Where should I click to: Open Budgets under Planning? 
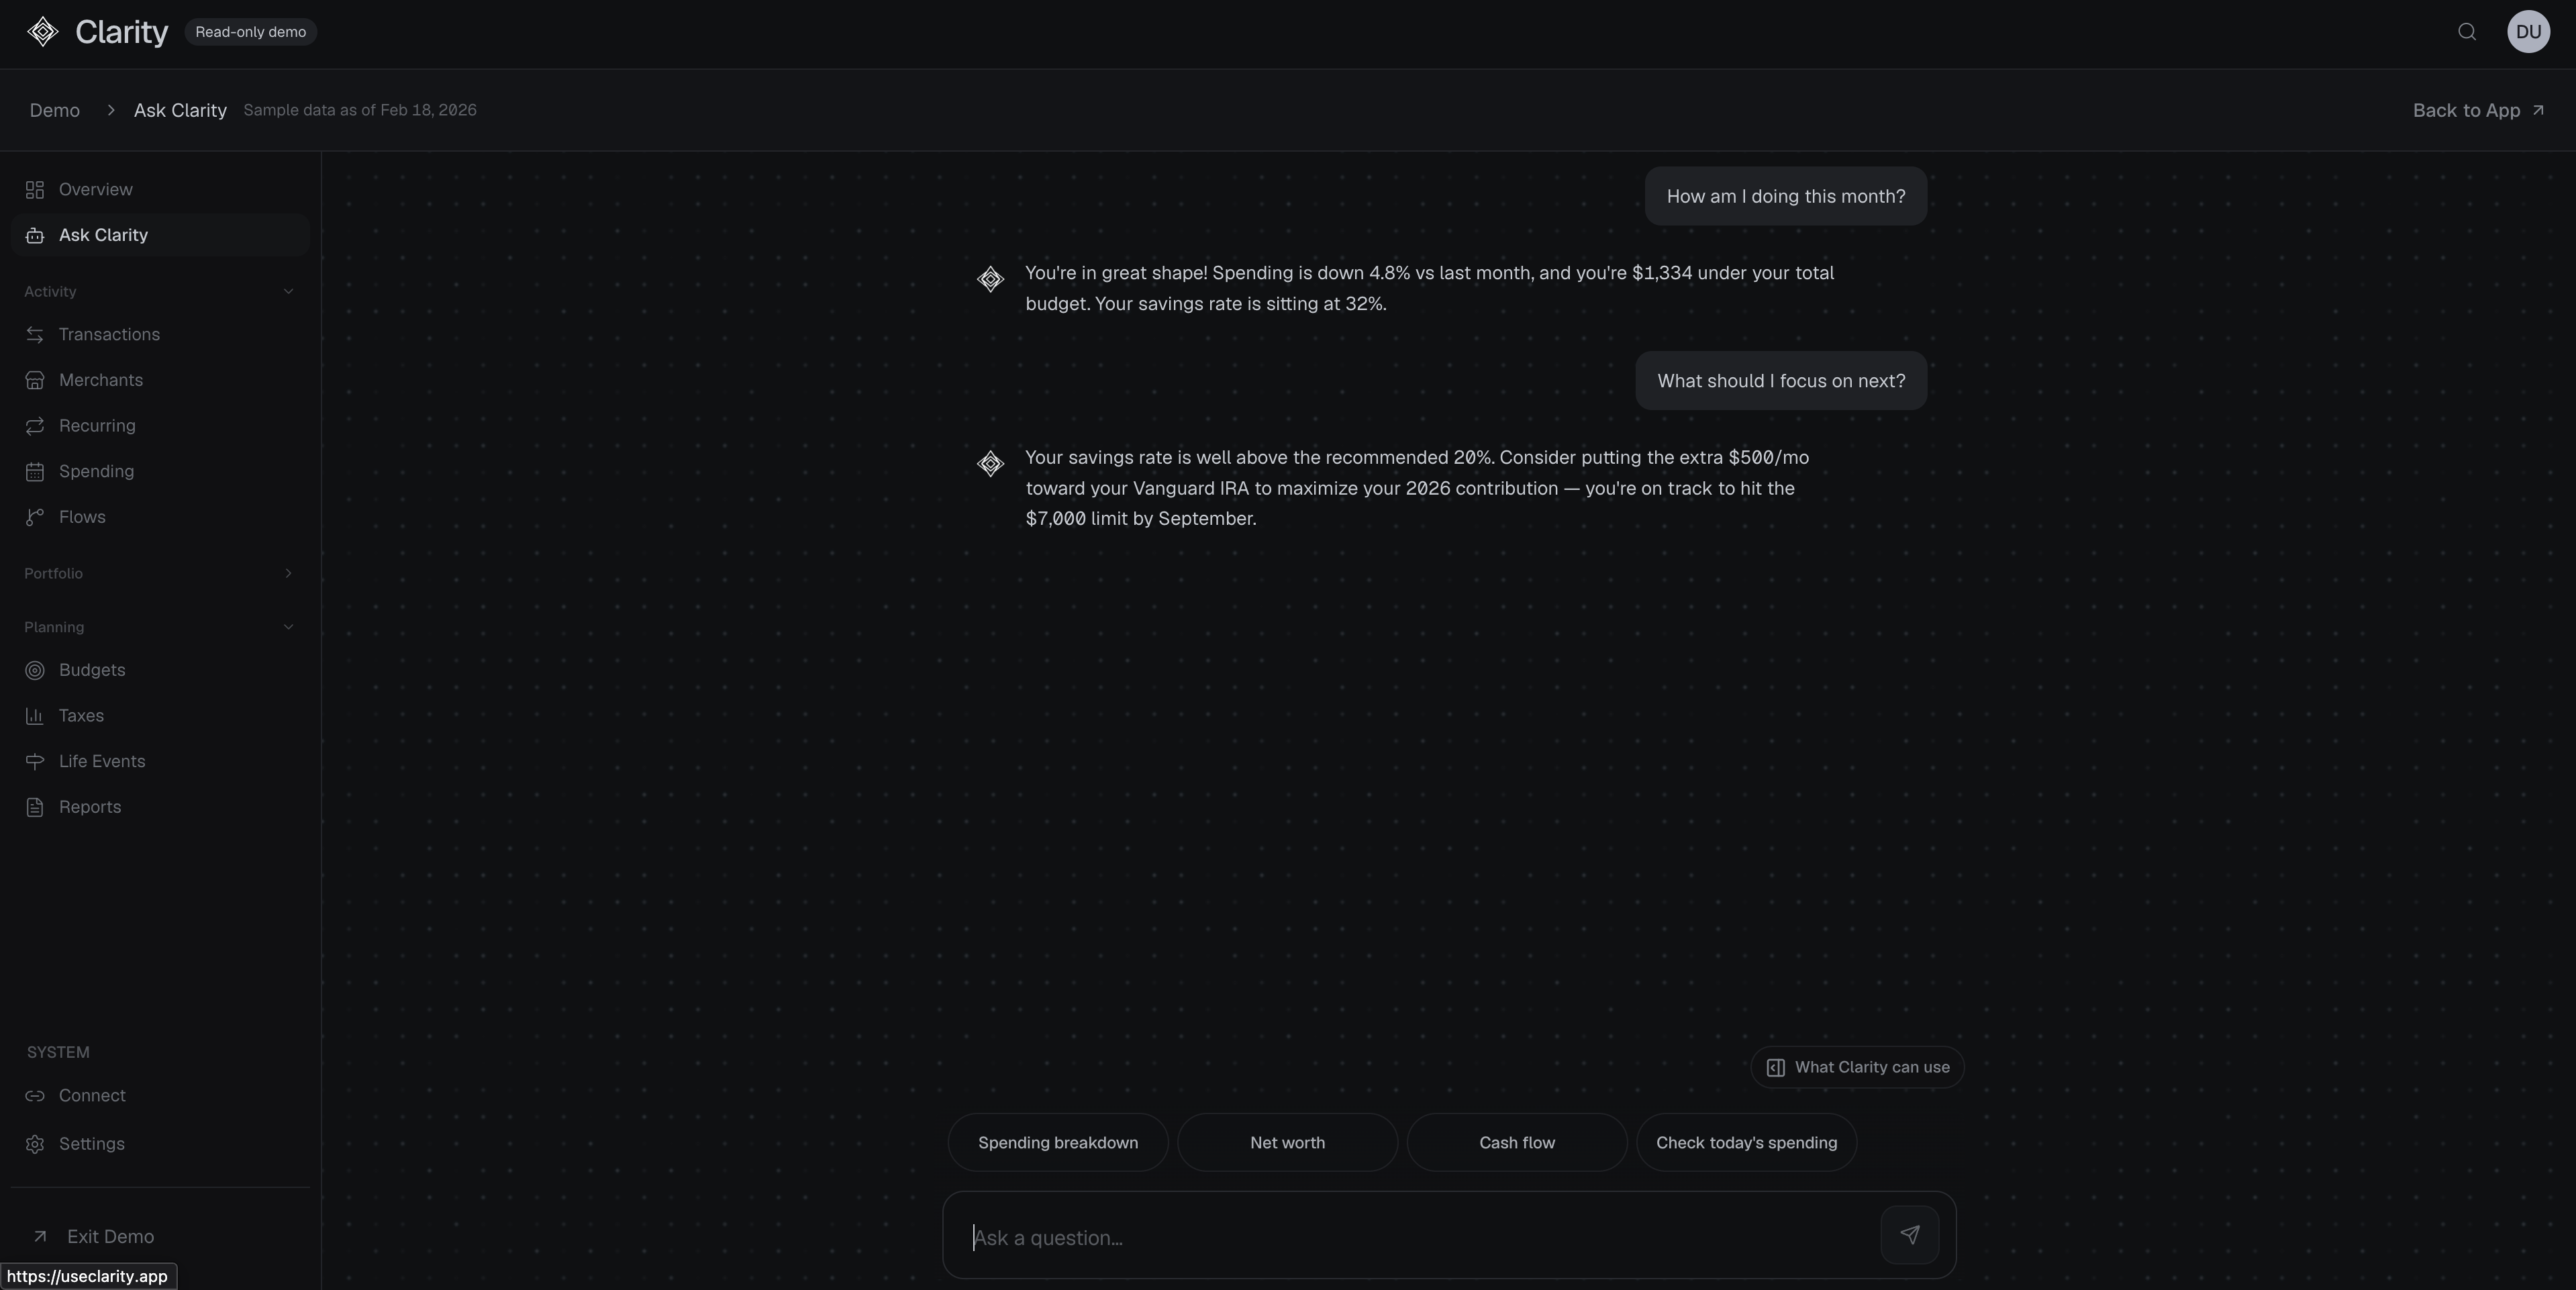pos(91,670)
